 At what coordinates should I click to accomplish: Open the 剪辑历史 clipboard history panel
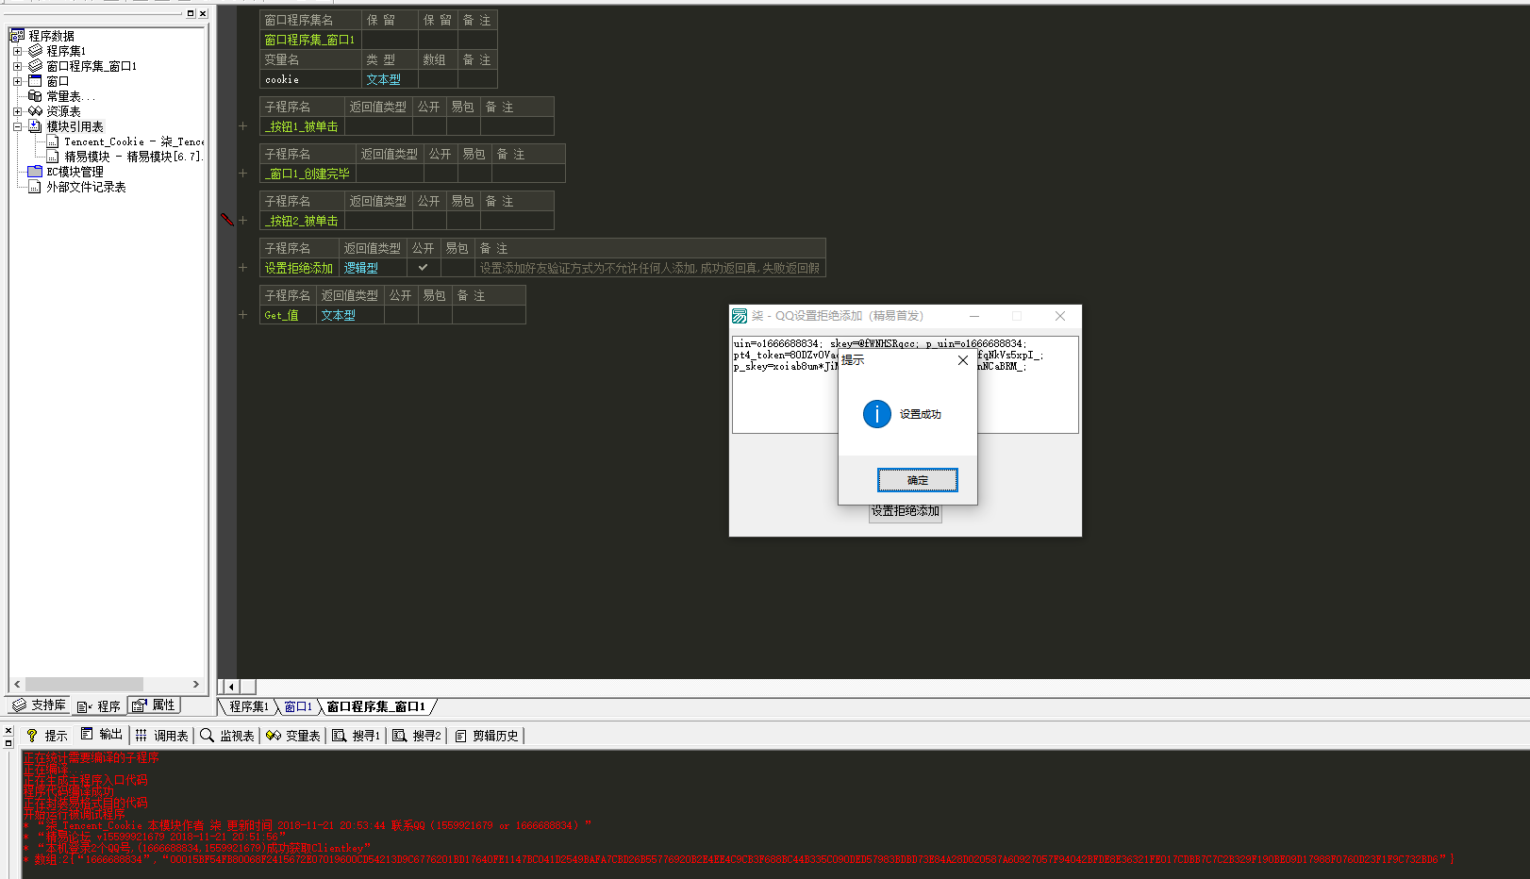487,736
